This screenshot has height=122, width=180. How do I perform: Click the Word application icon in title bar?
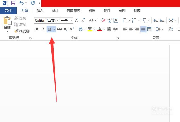pyautogui.click(x=5, y=3)
